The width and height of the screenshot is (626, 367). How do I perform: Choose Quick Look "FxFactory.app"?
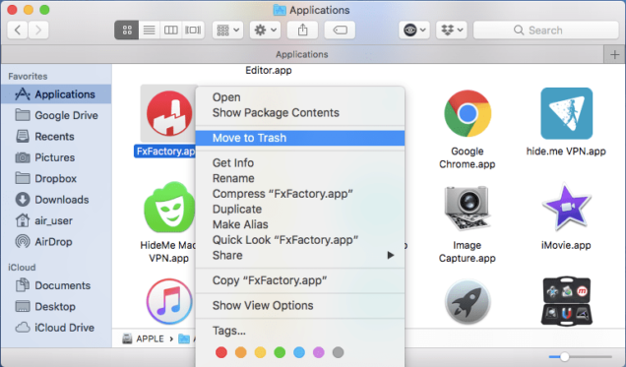click(x=300, y=240)
